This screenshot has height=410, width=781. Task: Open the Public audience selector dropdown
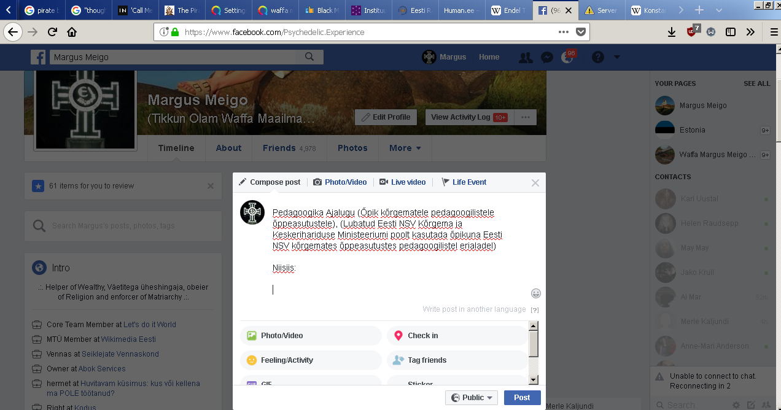(472, 398)
